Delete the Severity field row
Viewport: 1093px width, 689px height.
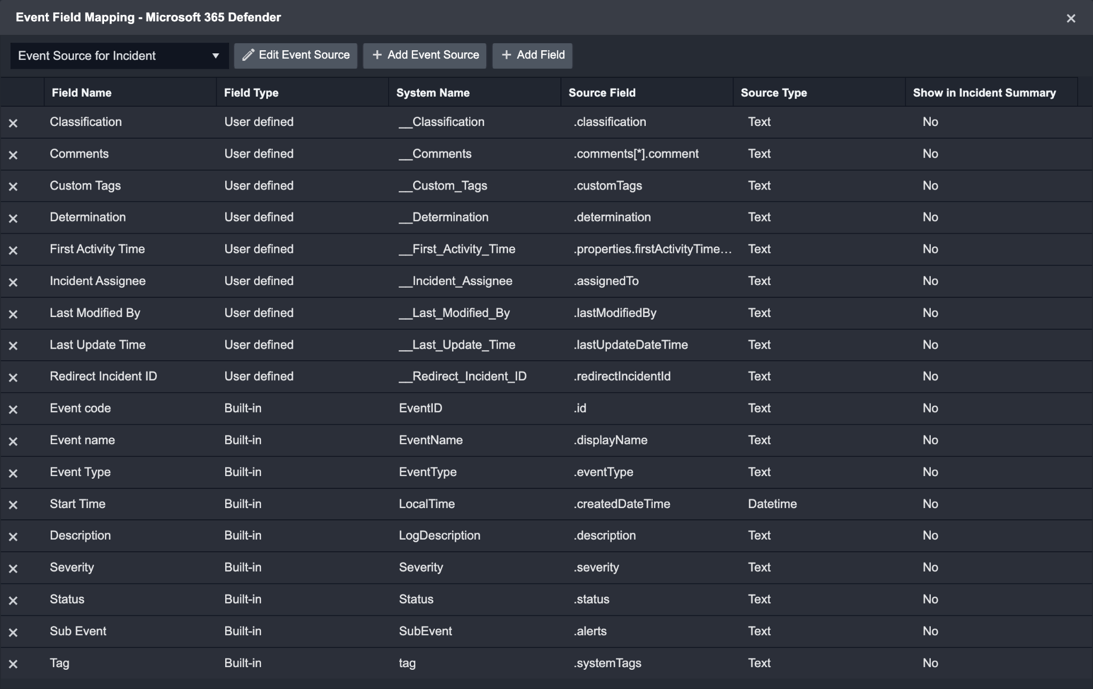coord(13,569)
